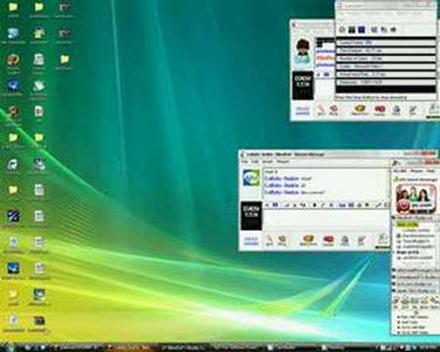Select the Dimension row in the recorder status list
The height and width of the screenshot is (352, 440).
click(x=386, y=82)
